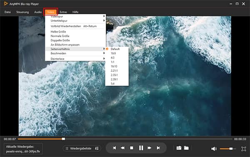The image size is (250, 157).
Task: Select Vollbild/Wiederherstellen menu entry
Action: coord(75,26)
